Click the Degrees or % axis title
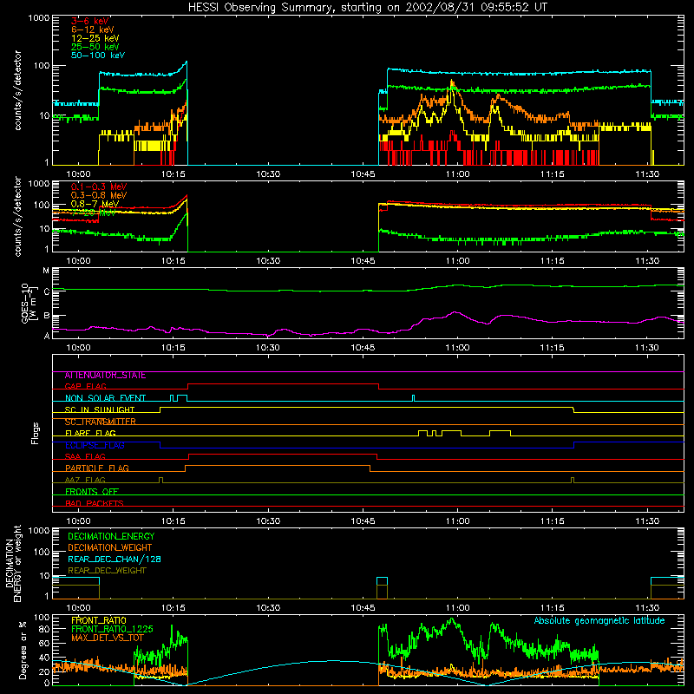Viewport: 694px width, 694px height. [23, 650]
